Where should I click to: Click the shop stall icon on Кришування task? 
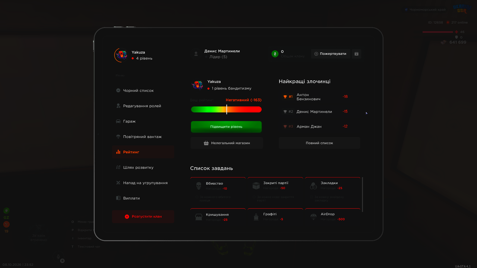pyautogui.click(x=199, y=217)
